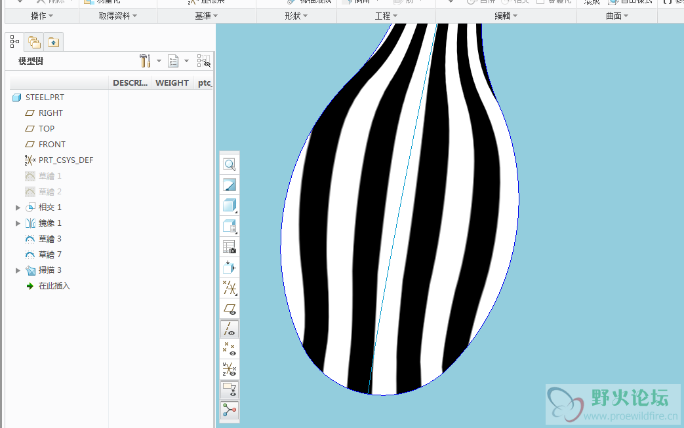Open the display style shaded cube icon
This screenshot has height=428, width=684.
pyautogui.click(x=230, y=205)
